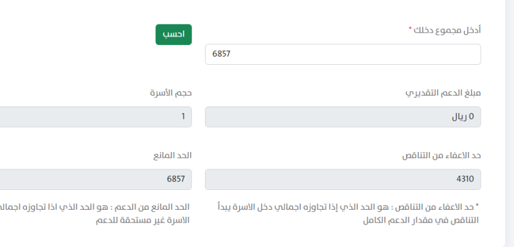The height and width of the screenshot is (247, 514).
Task: Click the line الاسرة غير مستحقة للدعم
Action: (143, 221)
